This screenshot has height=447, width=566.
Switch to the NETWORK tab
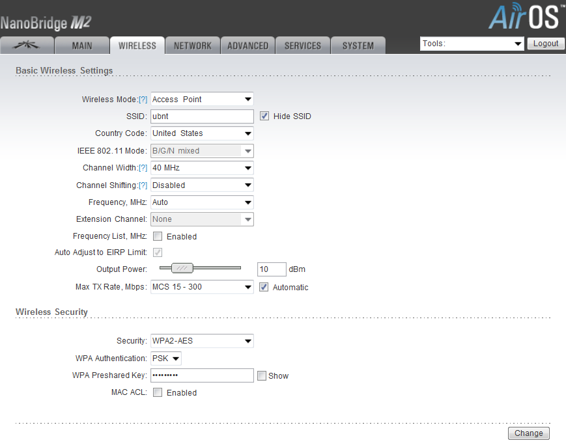pos(192,46)
